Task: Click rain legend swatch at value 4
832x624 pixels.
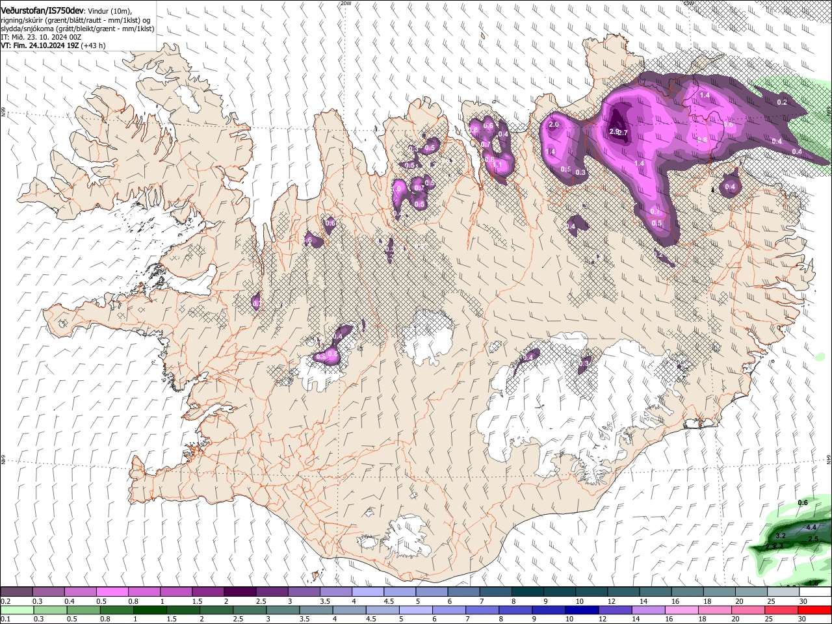Action: point(349,610)
